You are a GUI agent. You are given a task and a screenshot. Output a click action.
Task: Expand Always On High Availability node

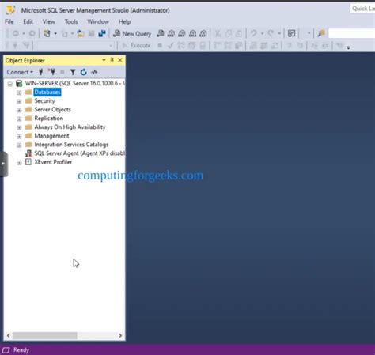point(19,127)
